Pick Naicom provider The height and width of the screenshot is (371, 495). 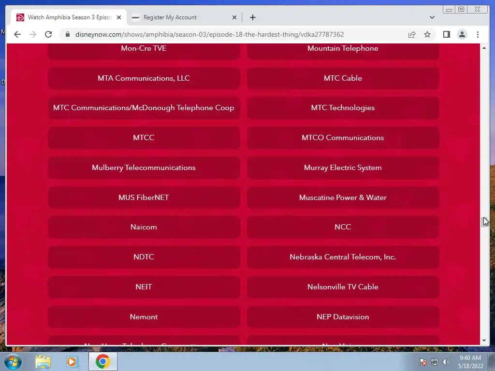pyautogui.click(x=144, y=227)
